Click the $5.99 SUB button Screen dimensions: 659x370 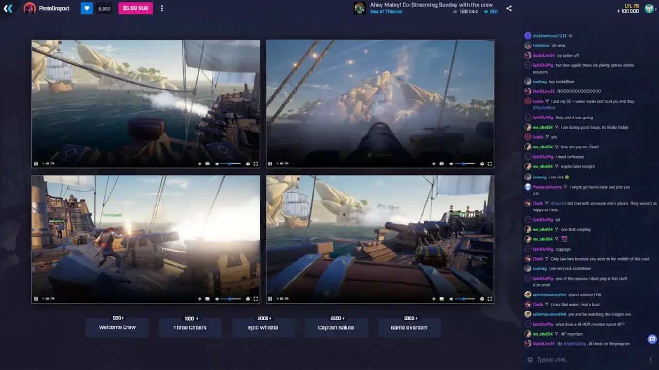pos(135,8)
